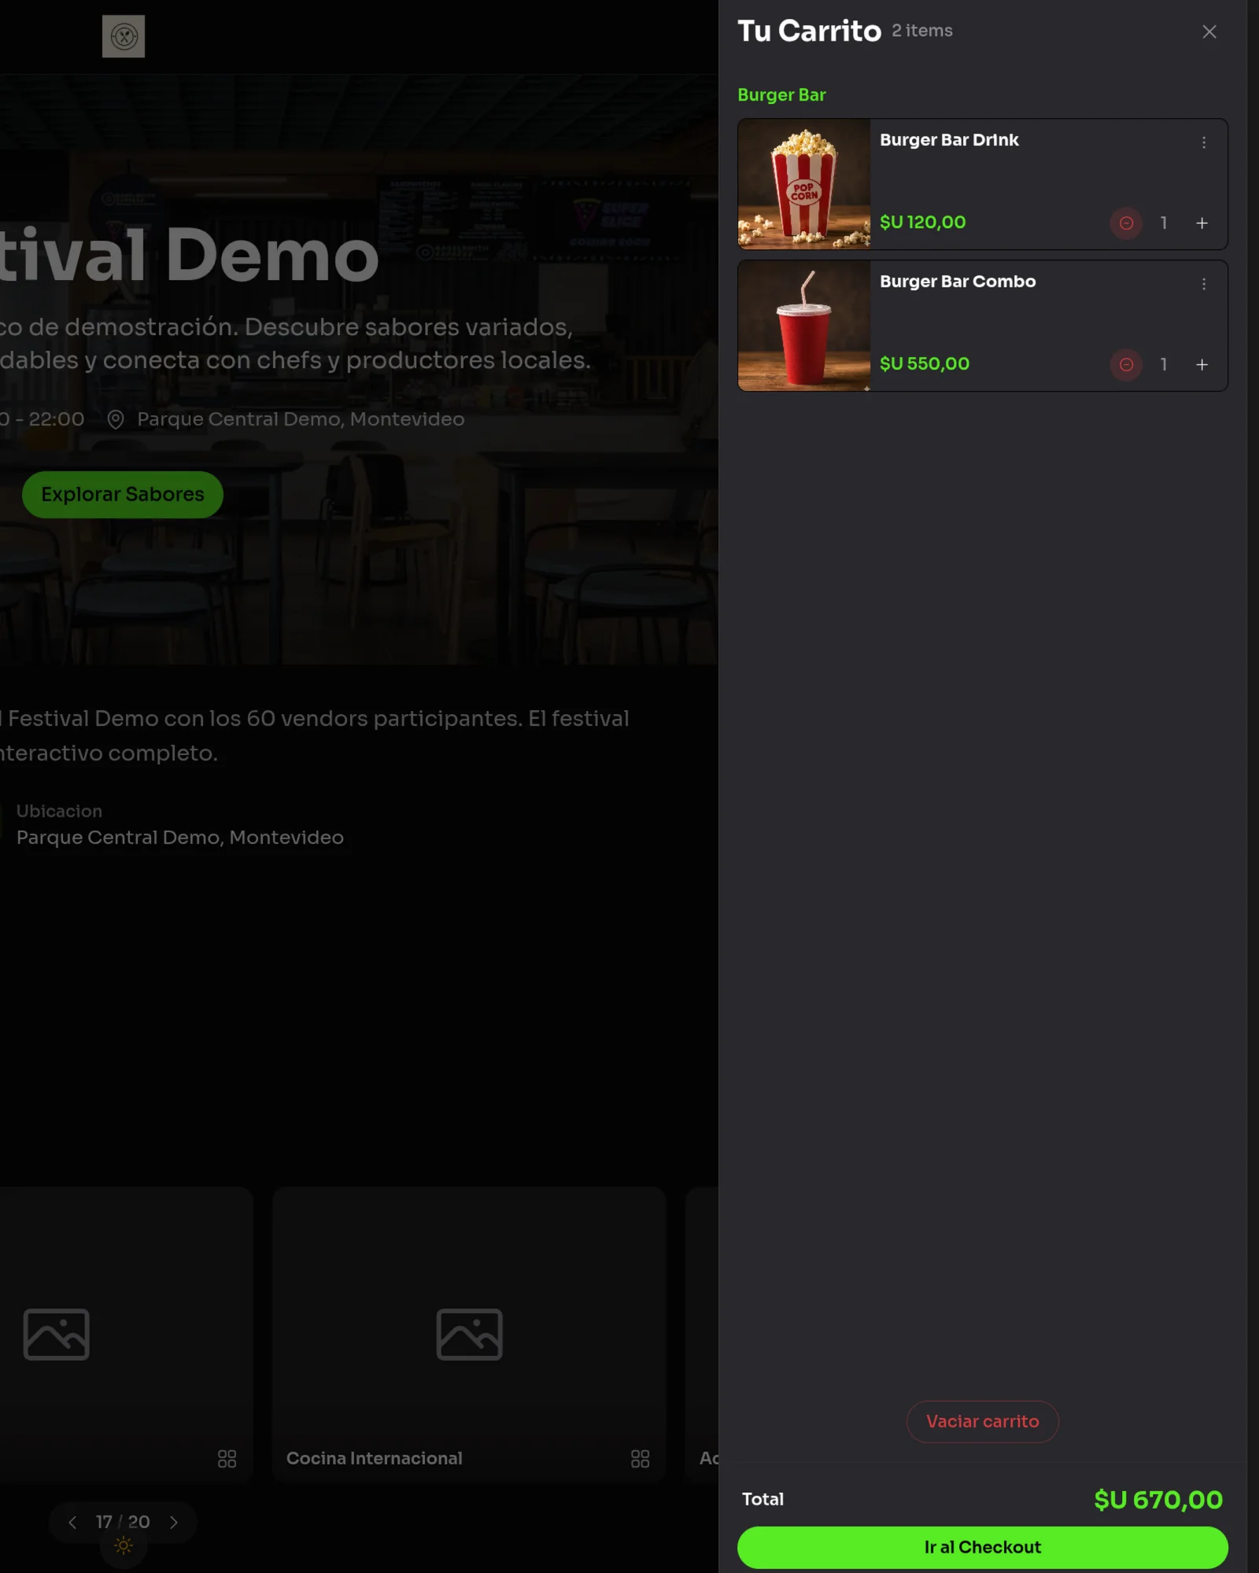Go to next page in 17 / 20 pager
Viewport: 1259px width, 1573px height.
coord(174,1522)
